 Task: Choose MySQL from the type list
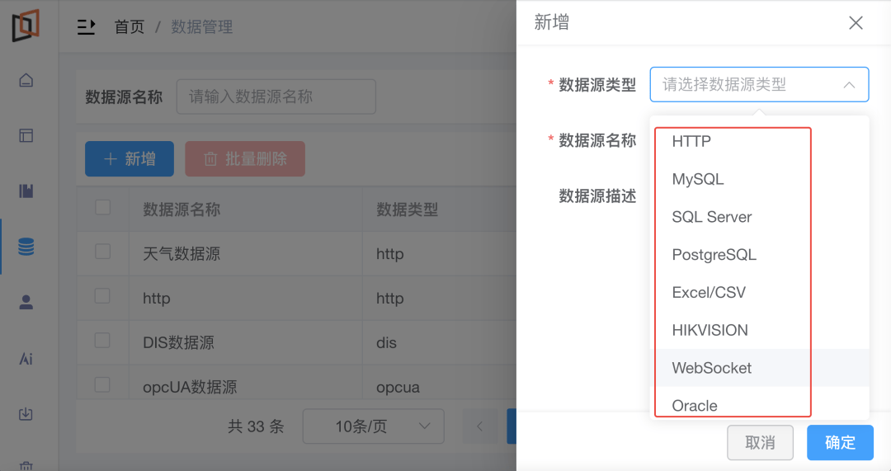coord(759,179)
